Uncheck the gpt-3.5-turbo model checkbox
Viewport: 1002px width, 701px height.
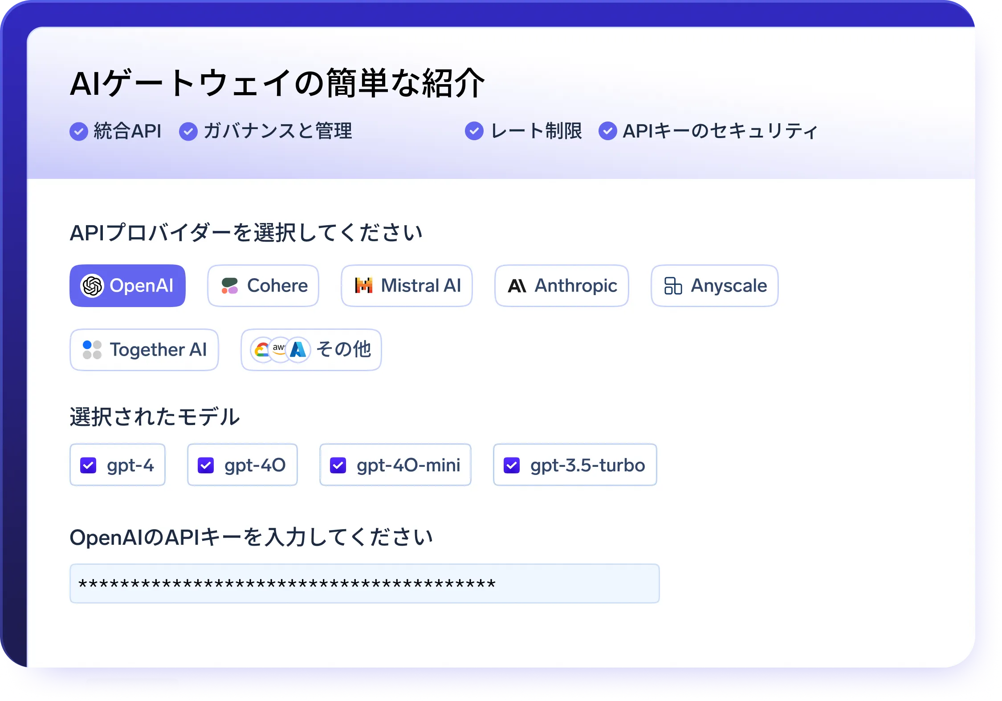(512, 466)
